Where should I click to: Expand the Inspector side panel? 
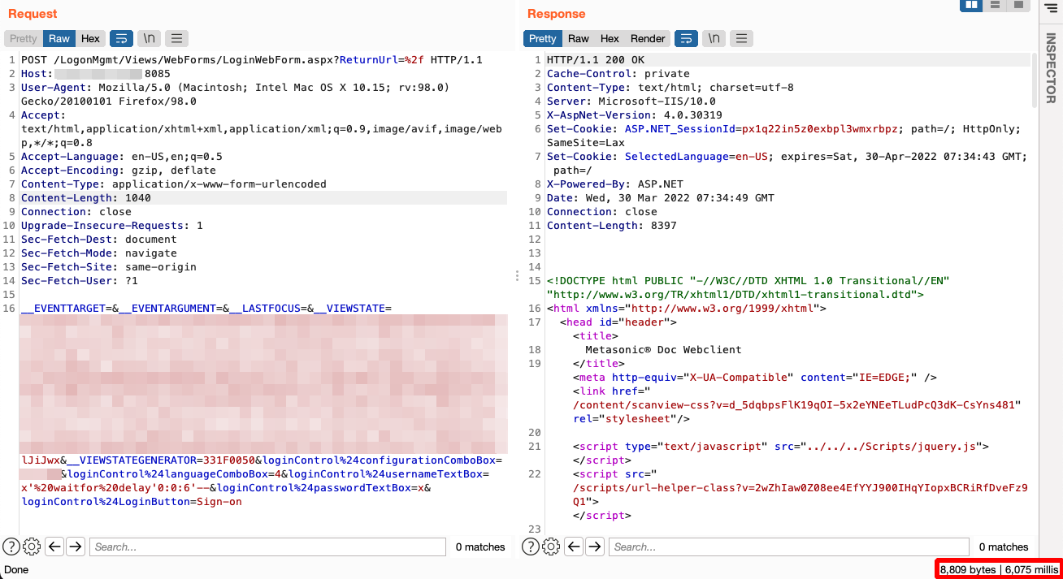tap(1050, 68)
